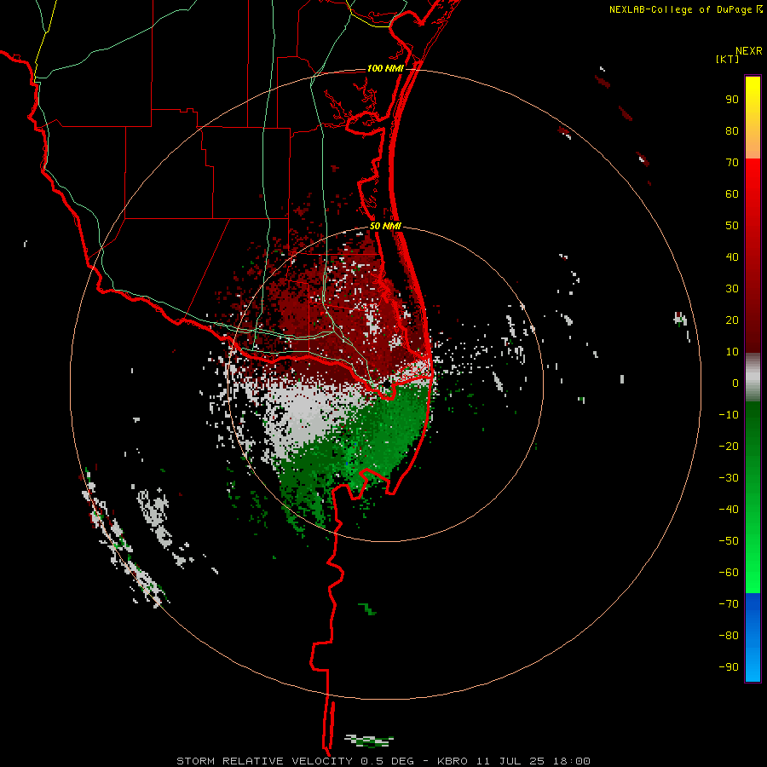Screen dimensions: 767x767
Task: Click the Storm Relative Velocity caption at bottom
Action: (x=383, y=761)
